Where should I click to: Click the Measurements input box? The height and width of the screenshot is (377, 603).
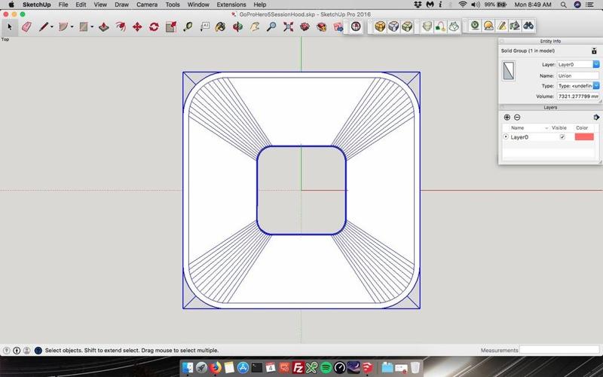point(559,350)
